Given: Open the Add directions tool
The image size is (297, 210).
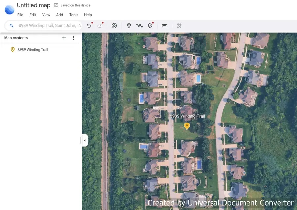Looking at the screenshot, I should click(x=150, y=25).
